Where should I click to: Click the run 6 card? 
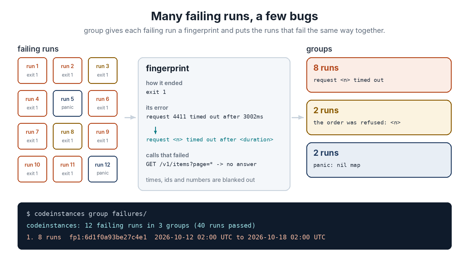point(103,104)
